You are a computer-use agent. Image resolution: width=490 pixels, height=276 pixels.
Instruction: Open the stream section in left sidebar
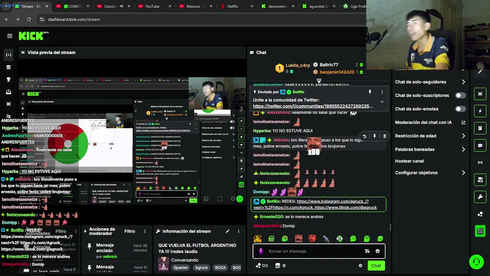pos(8,55)
